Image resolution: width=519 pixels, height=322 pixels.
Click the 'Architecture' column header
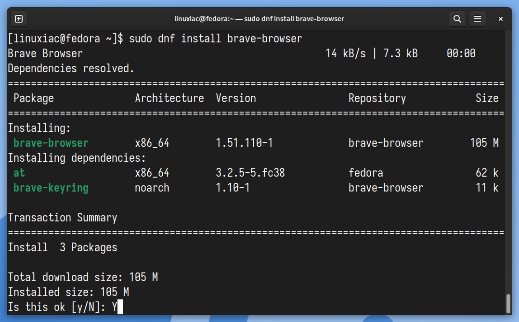click(169, 98)
